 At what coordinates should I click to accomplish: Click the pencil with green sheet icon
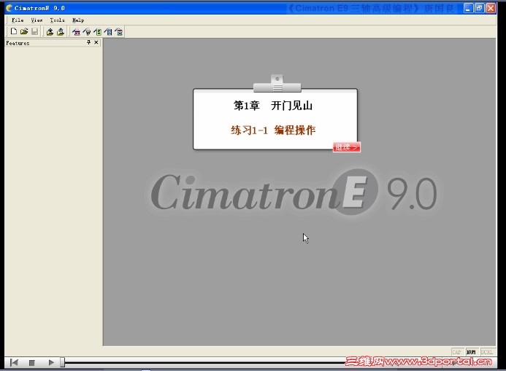[97, 32]
